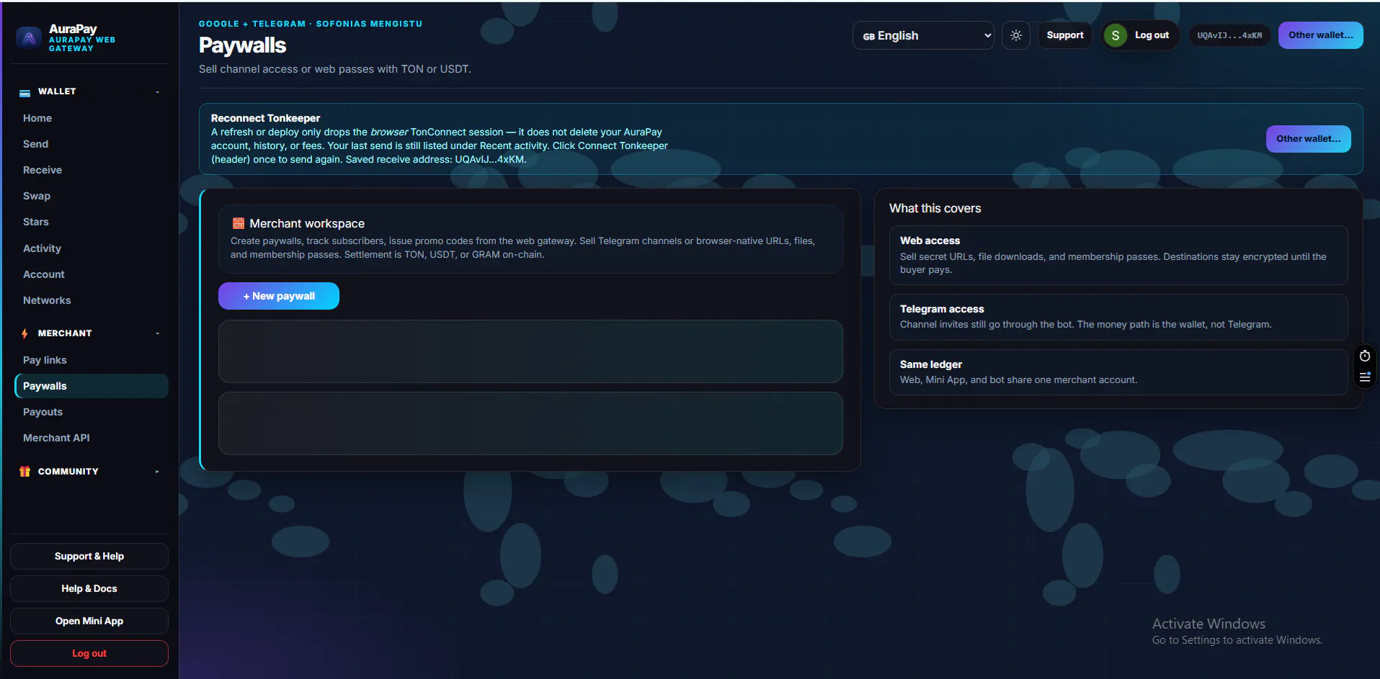Open the Payouts page
This screenshot has width=1380, height=679.
43,412
